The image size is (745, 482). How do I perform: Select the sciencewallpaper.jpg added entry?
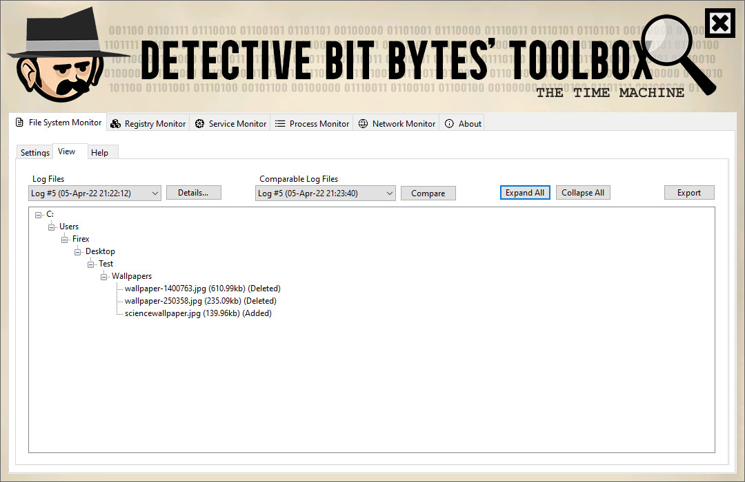(x=198, y=313)
